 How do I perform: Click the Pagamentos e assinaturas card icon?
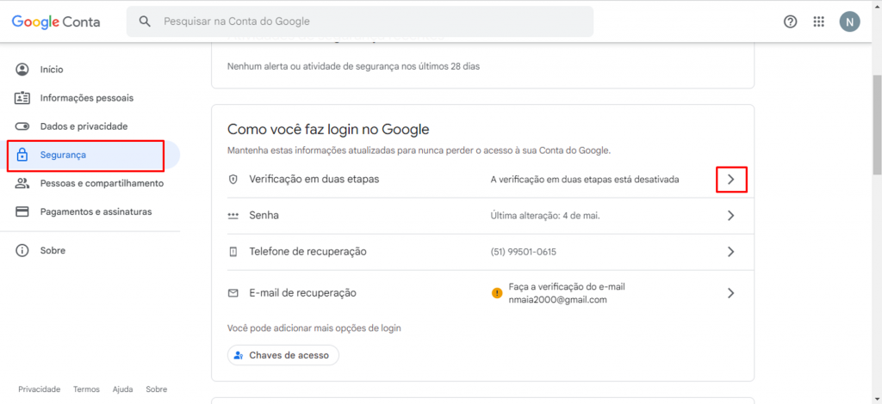tap(22, 212)
